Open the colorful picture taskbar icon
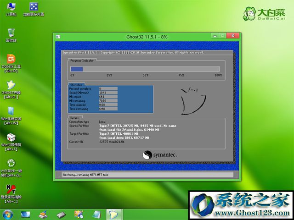This screenshot has width=294, height=220. pos(79,215)
